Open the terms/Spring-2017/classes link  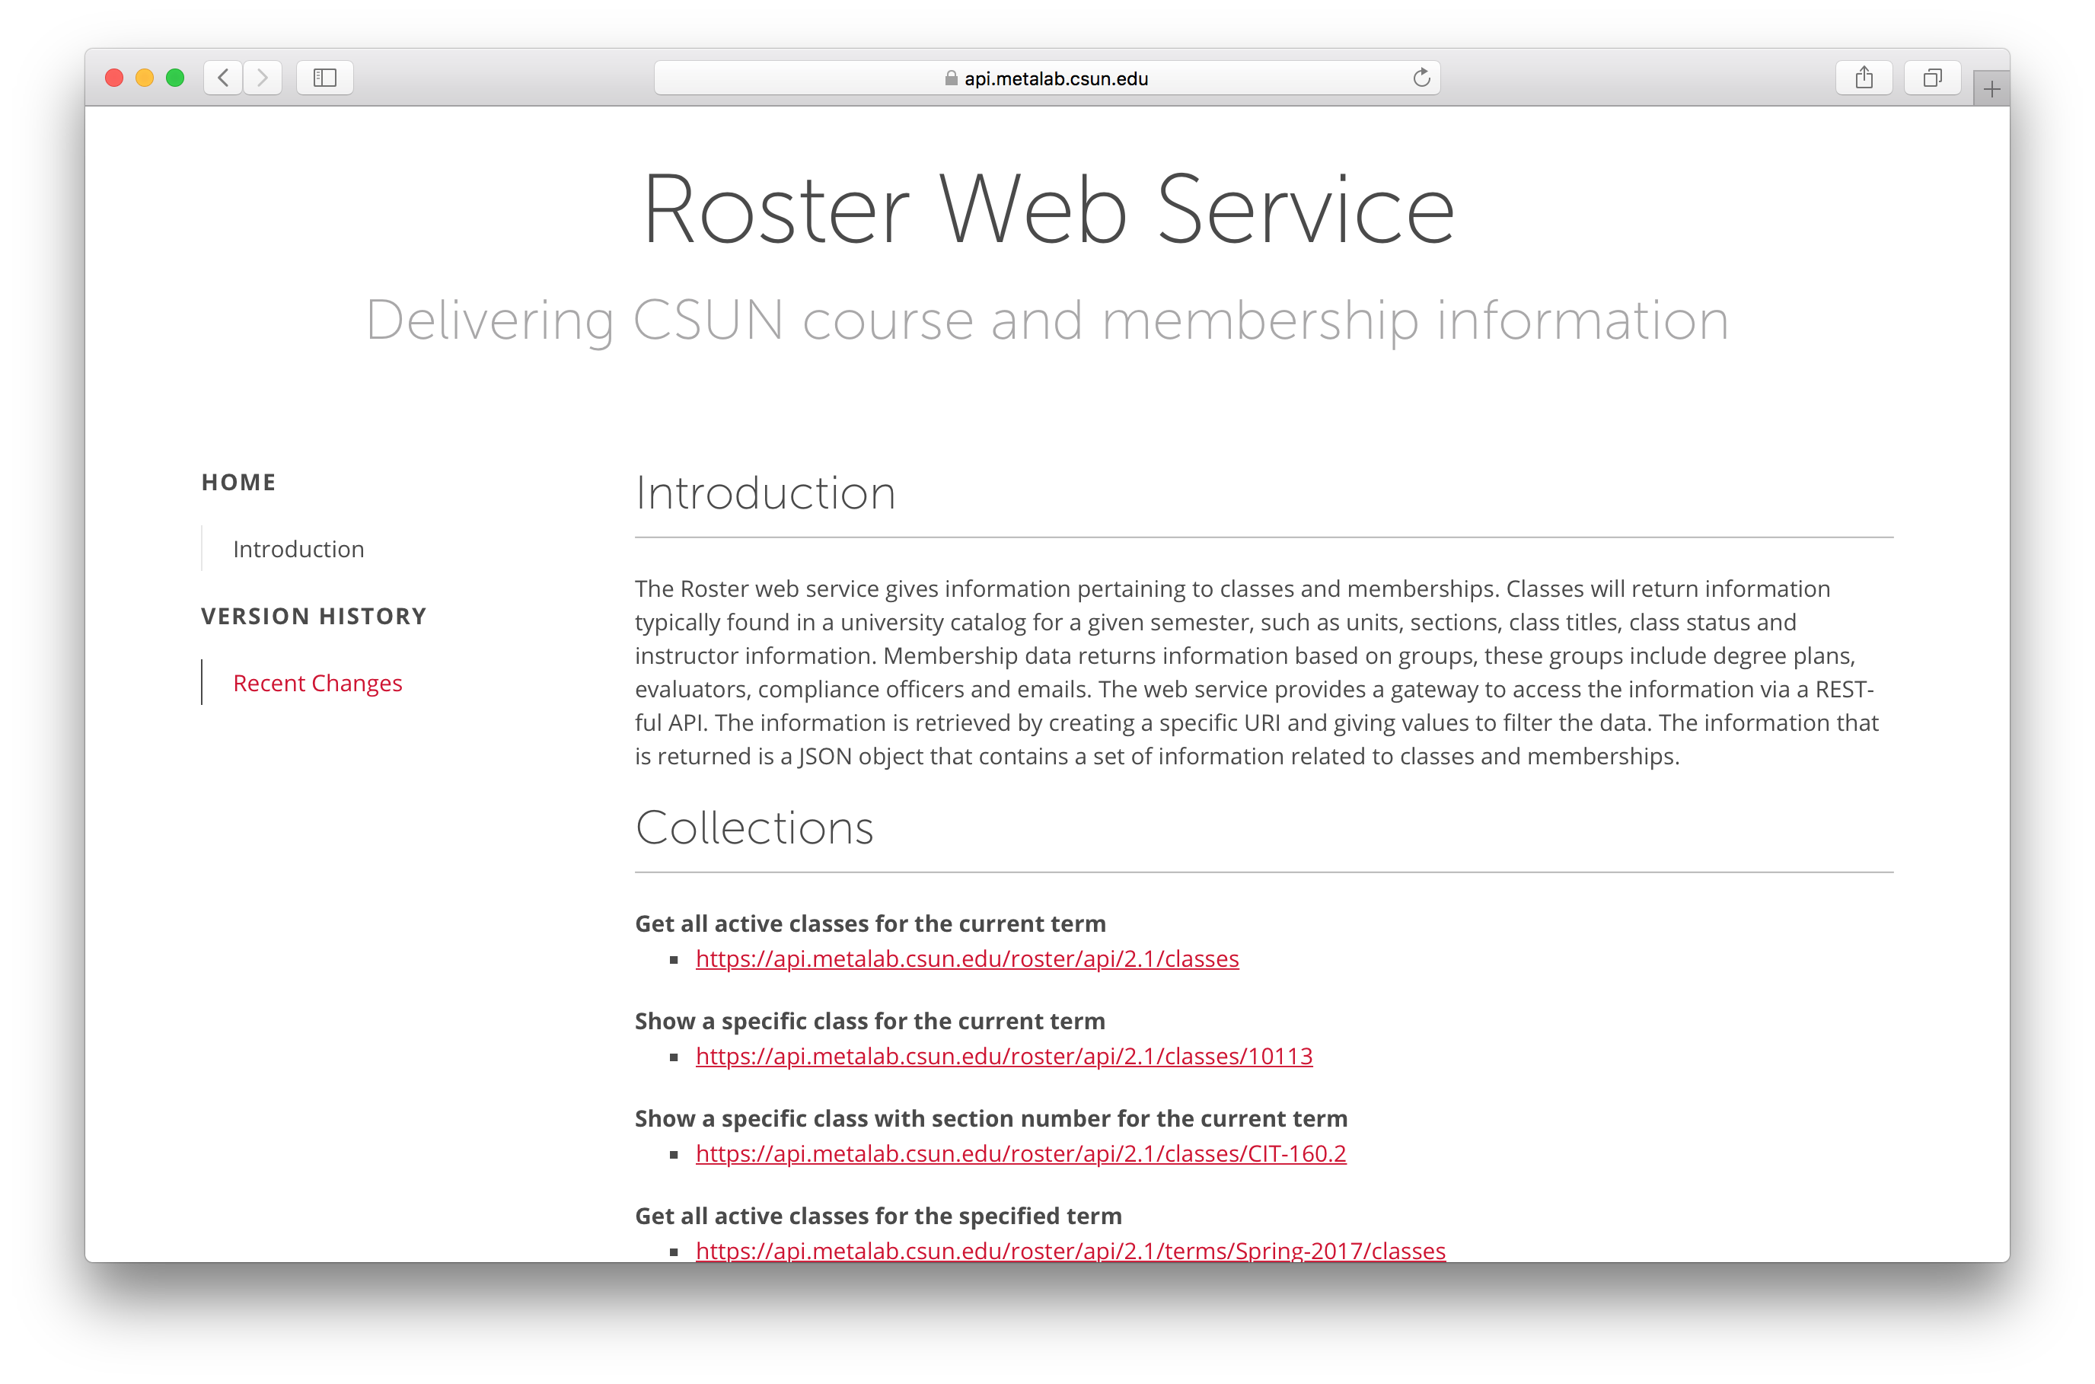point(1070,1251)
